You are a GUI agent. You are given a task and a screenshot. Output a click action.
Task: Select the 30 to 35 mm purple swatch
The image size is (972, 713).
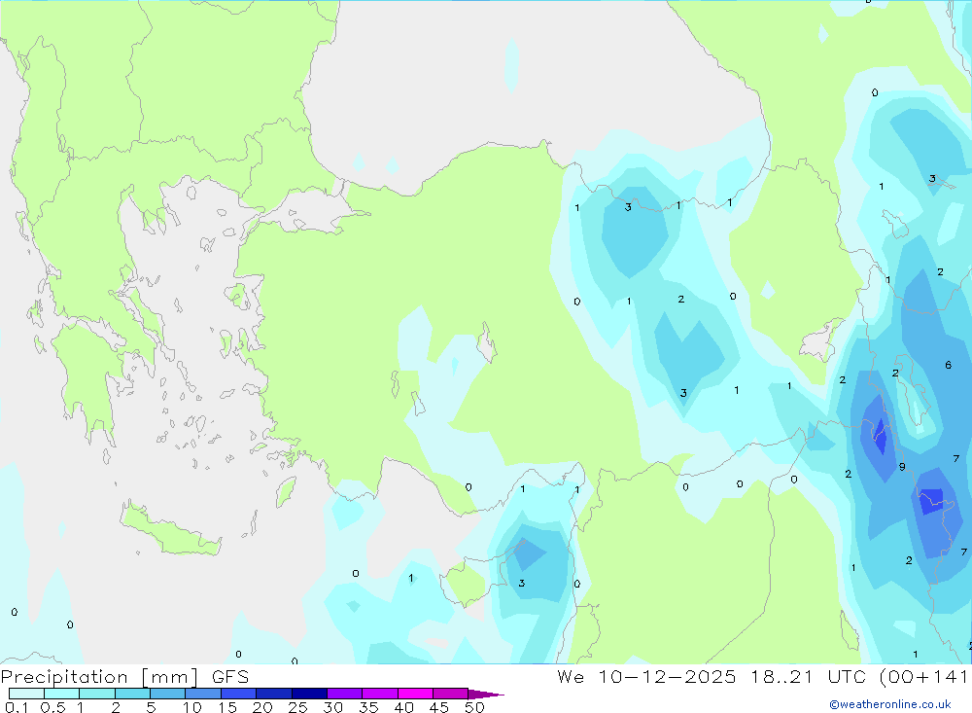[345, 694]
